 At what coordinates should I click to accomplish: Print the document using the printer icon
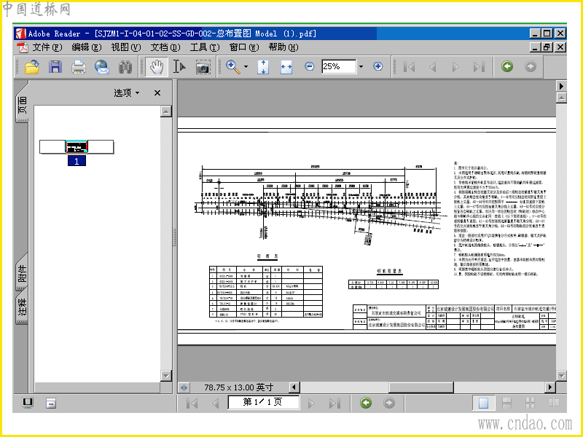78,67
